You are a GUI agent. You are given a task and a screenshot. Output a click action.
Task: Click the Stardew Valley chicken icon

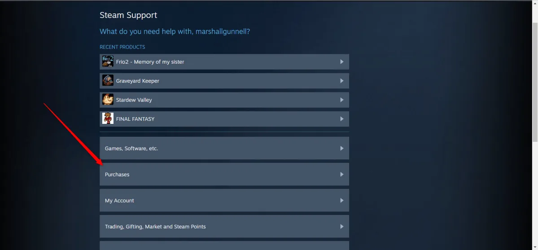pyautogui.click(x=108, y=100)
